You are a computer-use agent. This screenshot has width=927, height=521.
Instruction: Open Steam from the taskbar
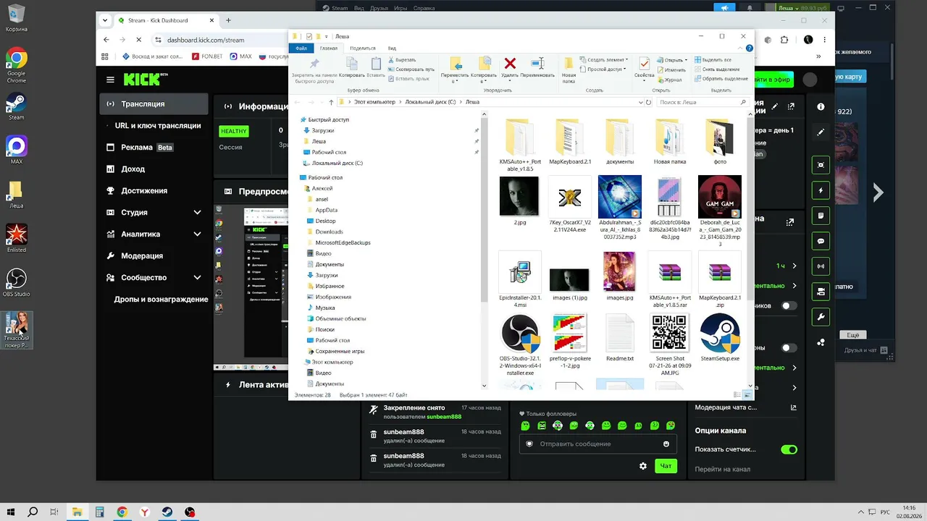[x=167, y=512]
